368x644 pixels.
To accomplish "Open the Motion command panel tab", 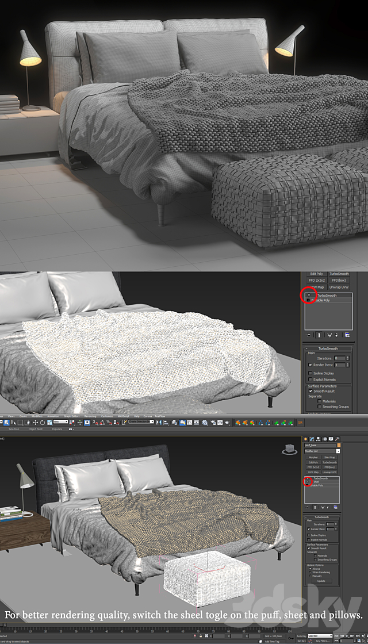I will click(x=325, y=439).
